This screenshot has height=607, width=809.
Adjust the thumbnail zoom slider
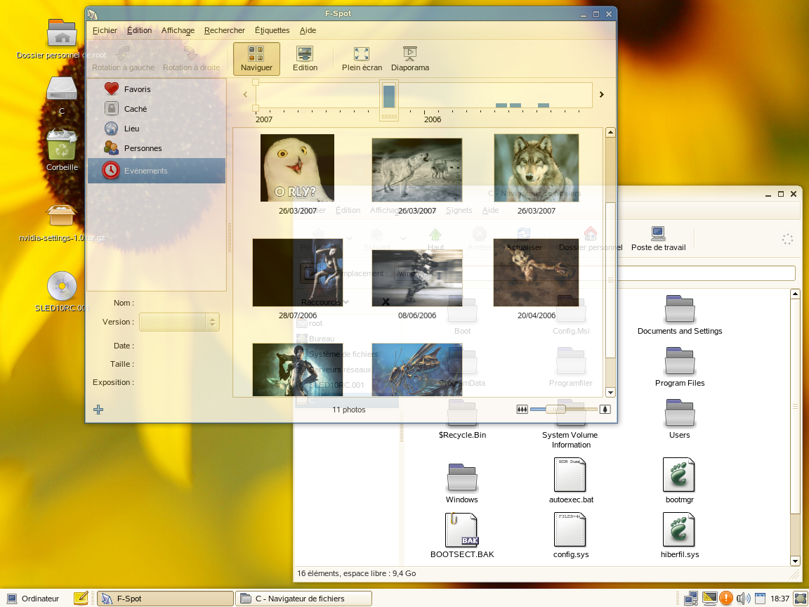(x=555, y=409)
